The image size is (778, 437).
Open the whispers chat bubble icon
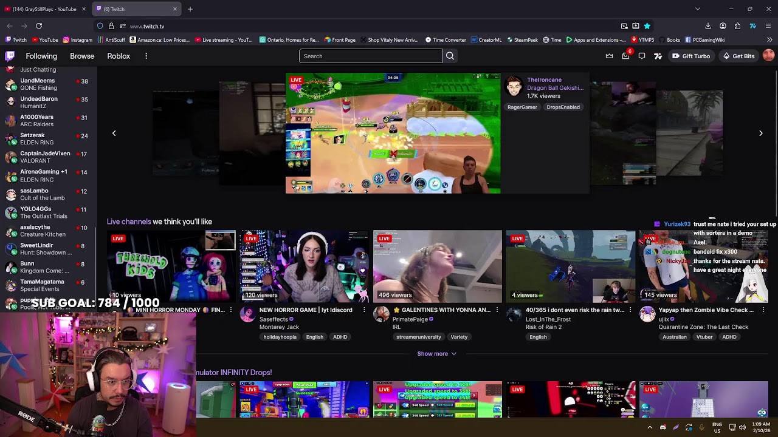642,56
